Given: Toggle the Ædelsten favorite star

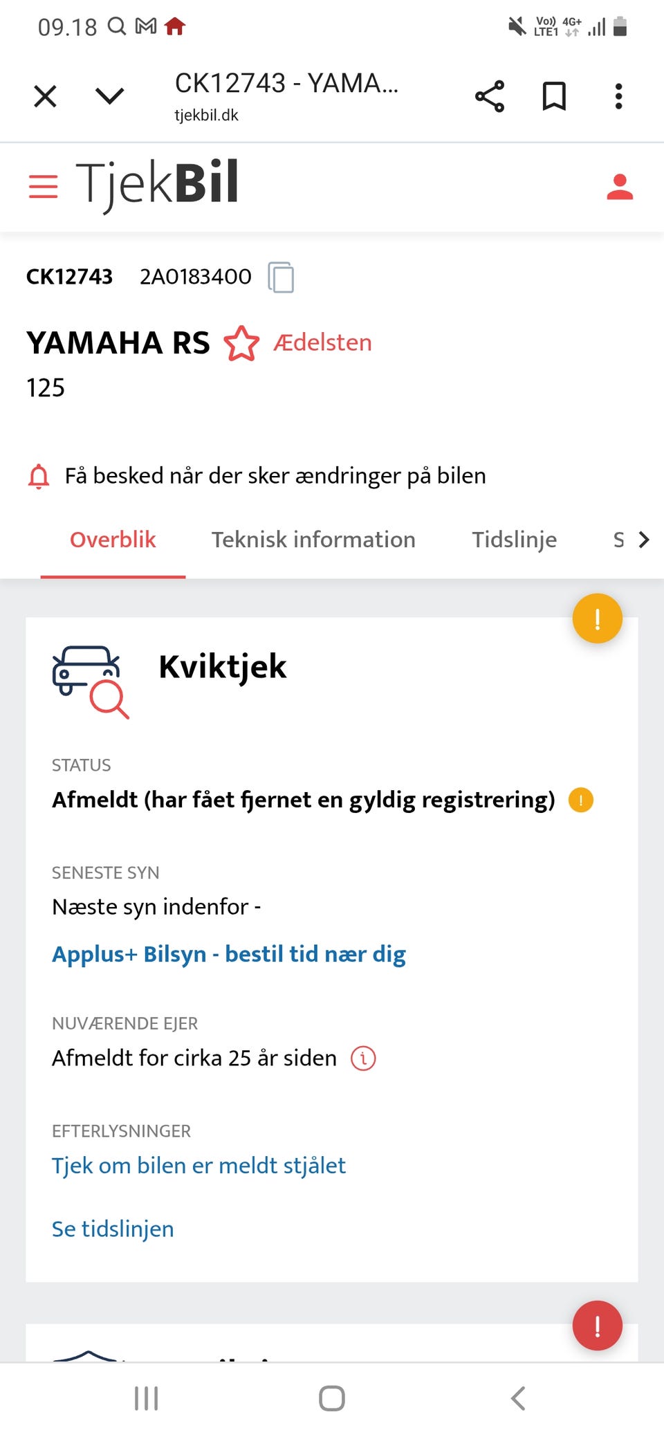Looking at the screenshot, I should point(241,342).
